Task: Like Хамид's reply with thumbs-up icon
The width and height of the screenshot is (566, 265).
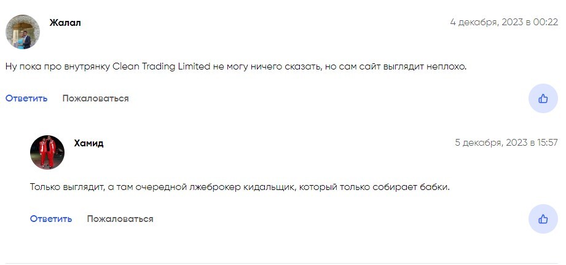Action: (543, 219)
